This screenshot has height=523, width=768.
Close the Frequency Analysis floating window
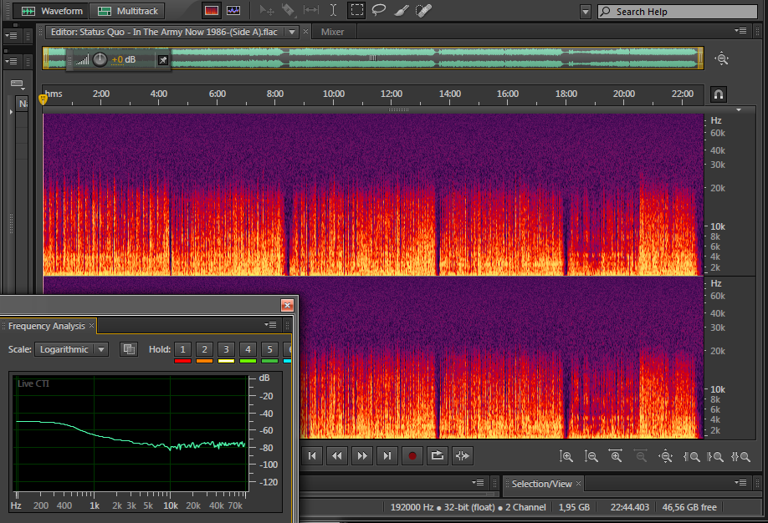[287, 305]
